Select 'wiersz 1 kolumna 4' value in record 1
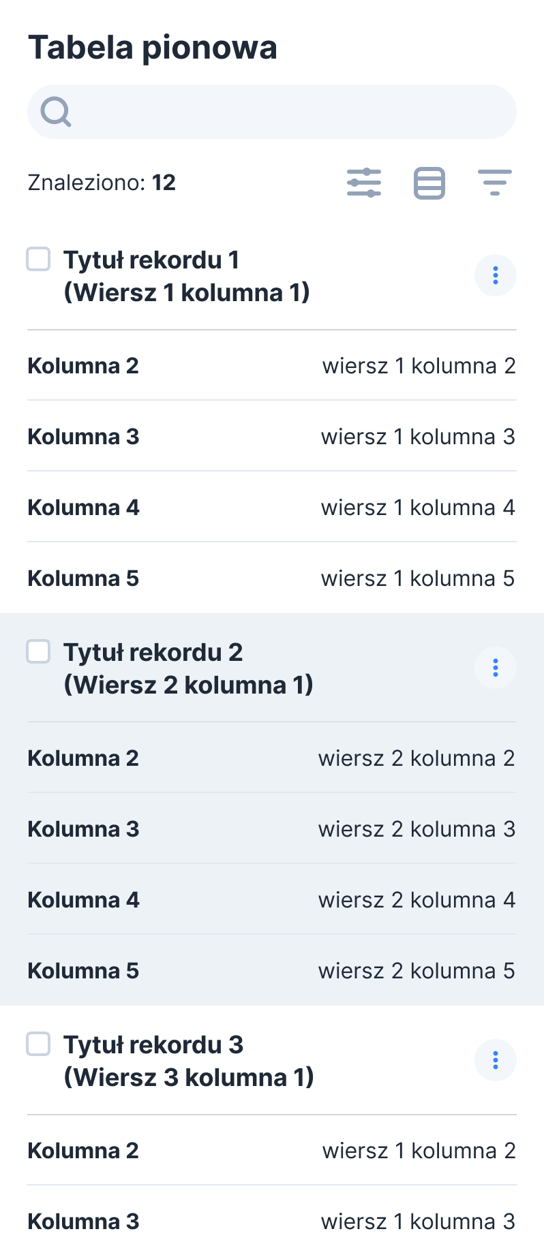The width and height of the screenshot is (544, 1240). [x=418, y=508]
